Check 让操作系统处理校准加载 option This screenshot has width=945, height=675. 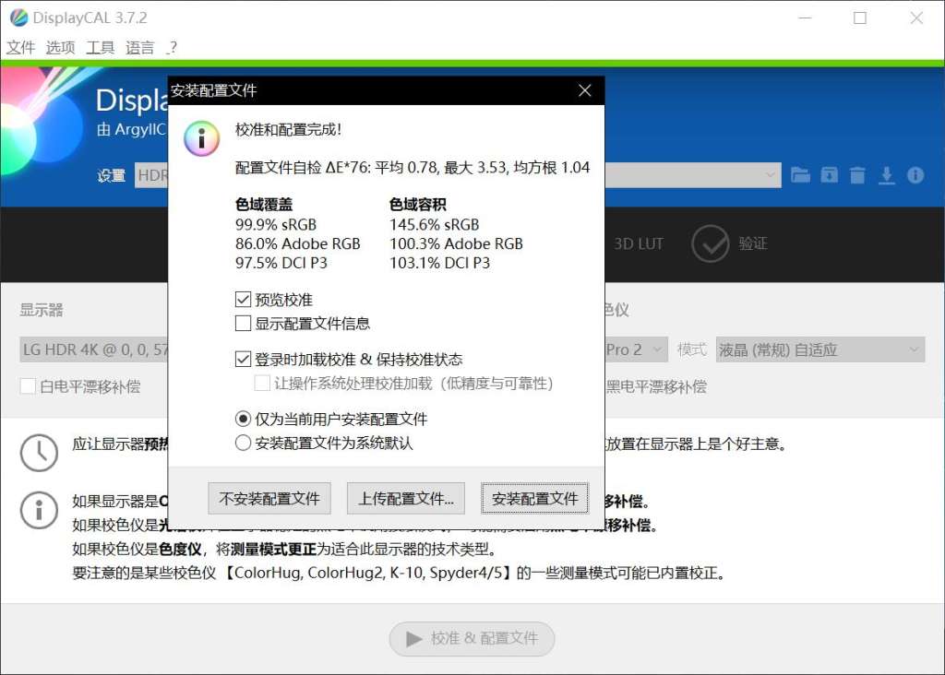262,383
